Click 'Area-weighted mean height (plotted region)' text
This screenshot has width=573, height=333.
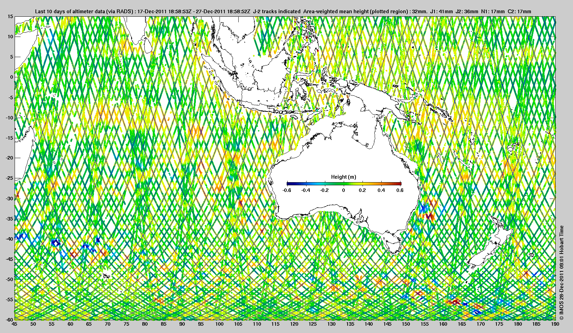point(355,11)
